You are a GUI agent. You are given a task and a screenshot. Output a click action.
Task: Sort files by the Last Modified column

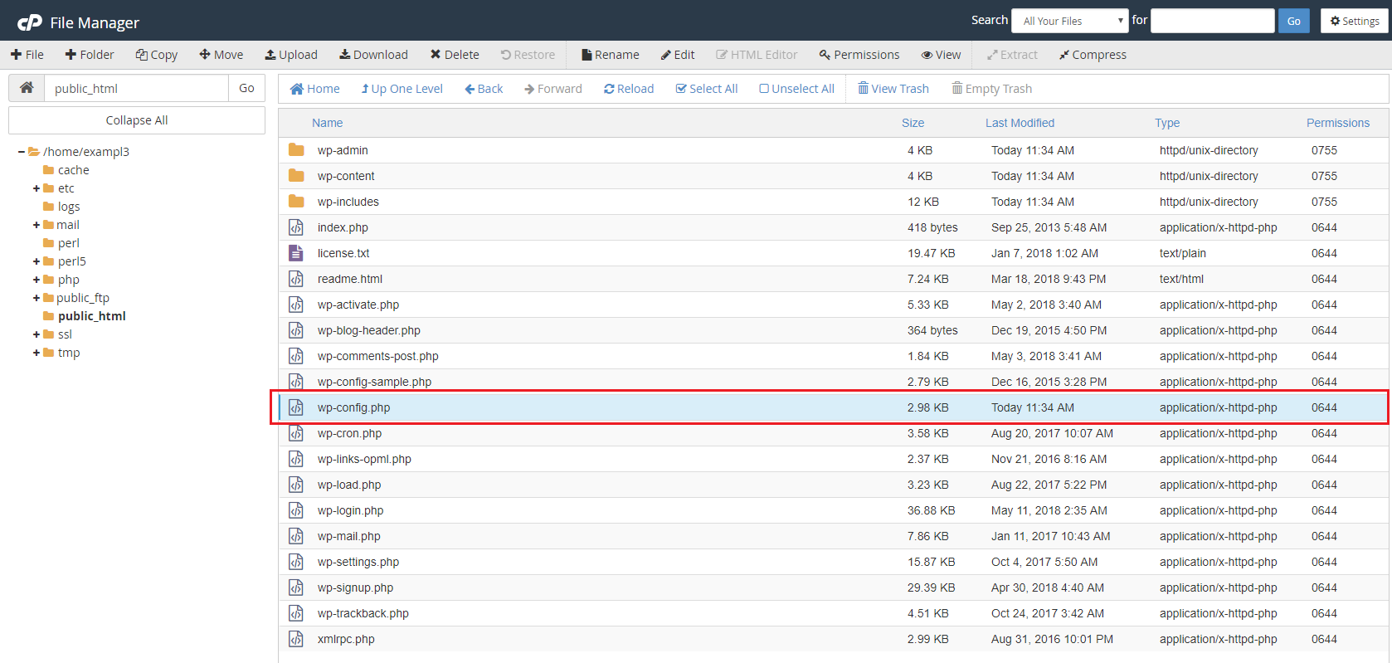coord(1020,123)
